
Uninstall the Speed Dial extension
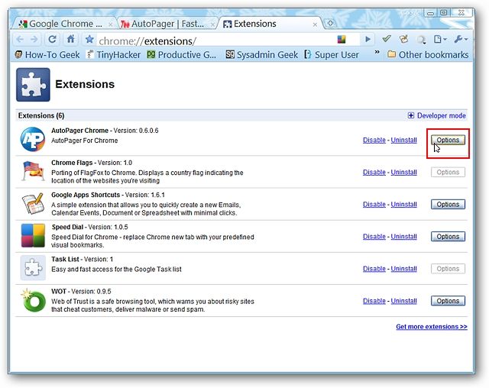coord(404,237)
